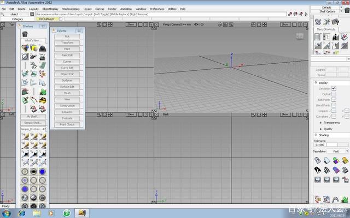Click the Pick button in the Palette

(x=67, y=37)
